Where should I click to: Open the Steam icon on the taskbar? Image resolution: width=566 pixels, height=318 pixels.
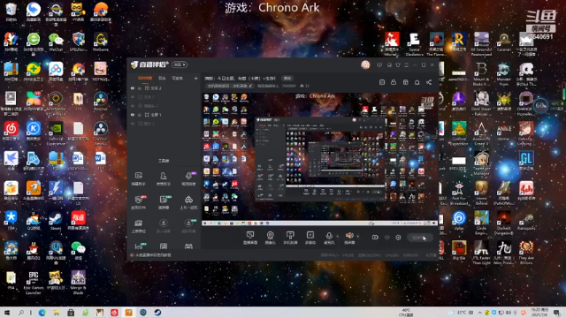point(157,313)
